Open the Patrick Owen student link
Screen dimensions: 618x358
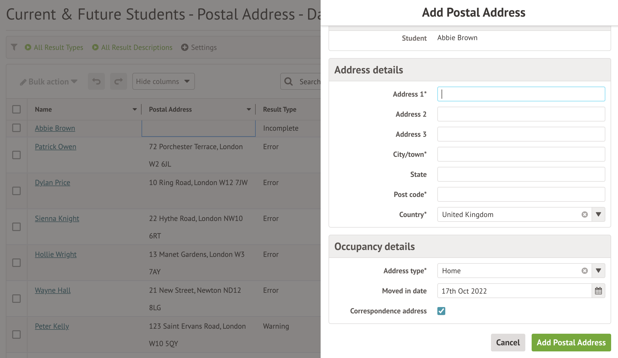click(x=55, y=147)
